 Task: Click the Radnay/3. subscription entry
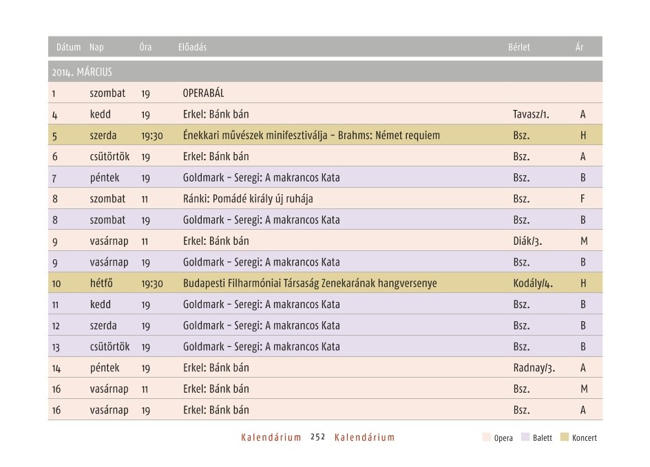534,368
